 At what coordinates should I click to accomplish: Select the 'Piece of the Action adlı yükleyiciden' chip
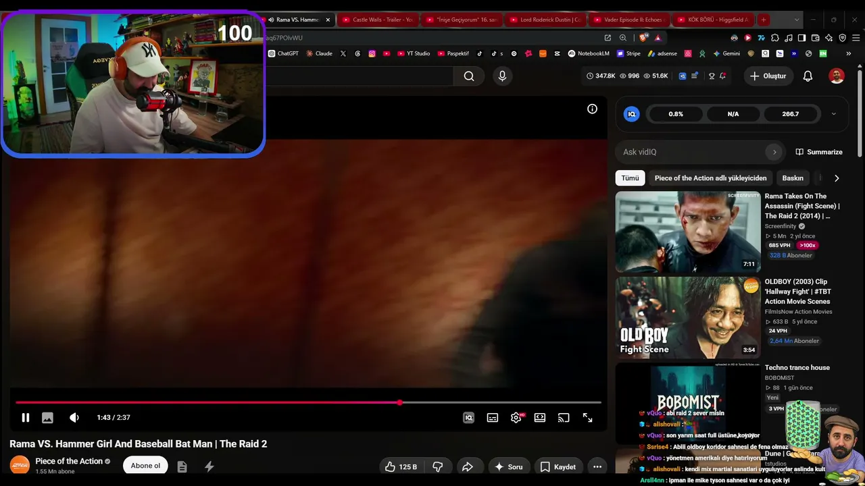(711, 178)
